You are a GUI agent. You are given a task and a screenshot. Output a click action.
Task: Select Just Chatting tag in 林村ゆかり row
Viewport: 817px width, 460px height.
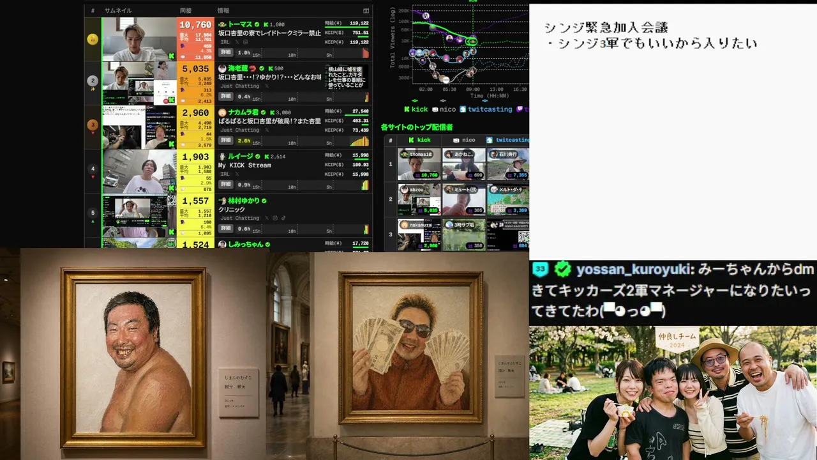point(239,218)
